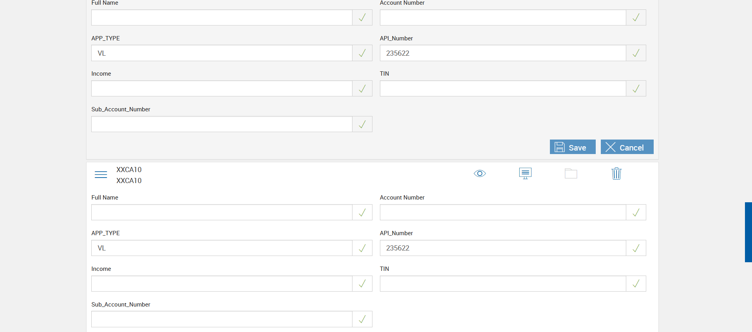The width and height of the screenshot is (752, 332).
Task: Click Income checkmark in the XXCA10 form
Action: [x=362, y=284]
